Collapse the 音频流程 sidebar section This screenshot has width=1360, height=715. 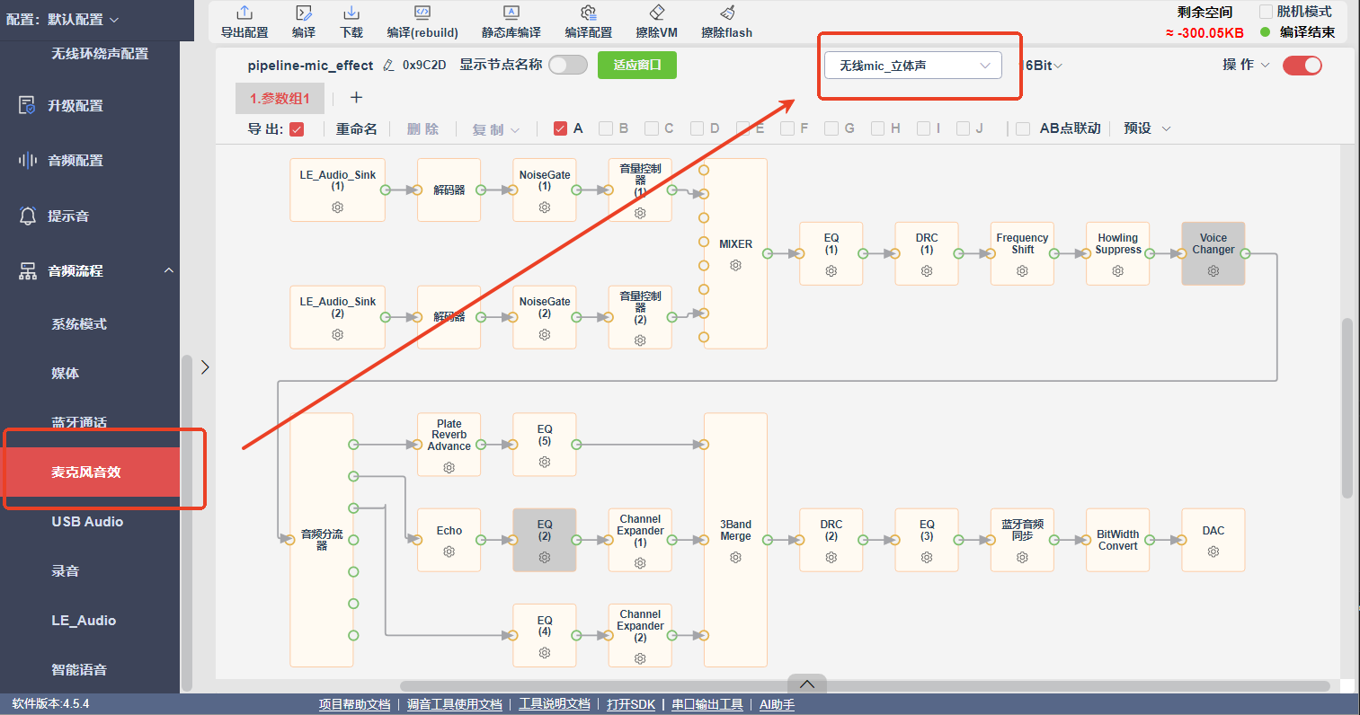pos(169,270)
